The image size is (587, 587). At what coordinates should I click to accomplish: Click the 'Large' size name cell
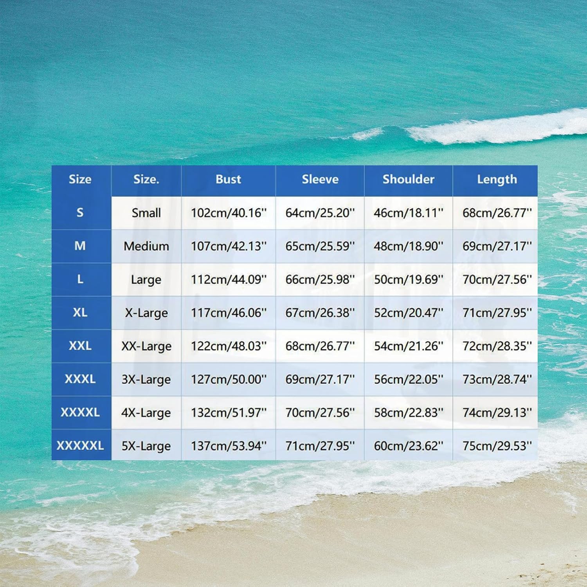pyautogui.click(x=146, y=280)
